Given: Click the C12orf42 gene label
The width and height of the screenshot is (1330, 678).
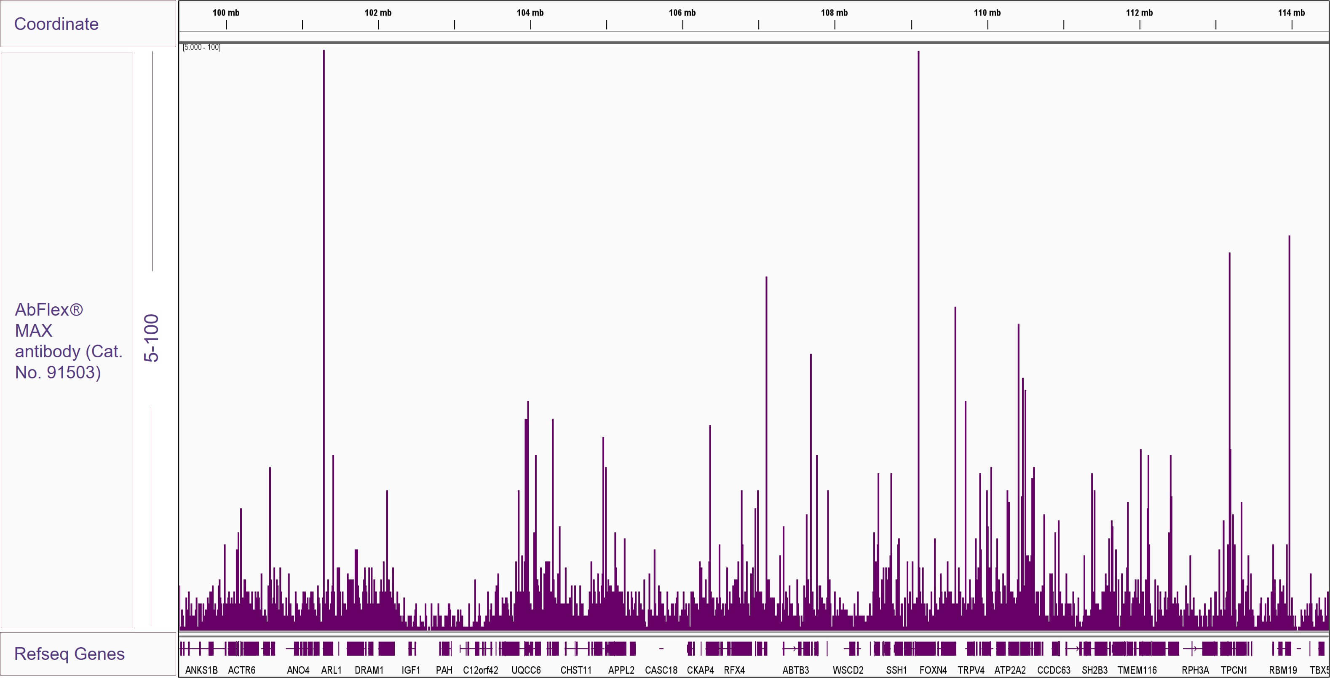Looking at the screenshot, I should [481, 670].
